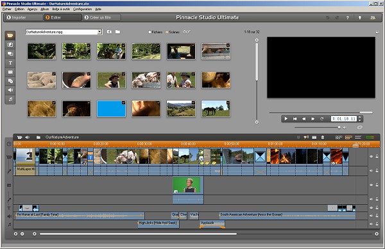Increase the player timecode with up arrow
The height and width of the screenshot is (249, 385).
pos(360,118)
